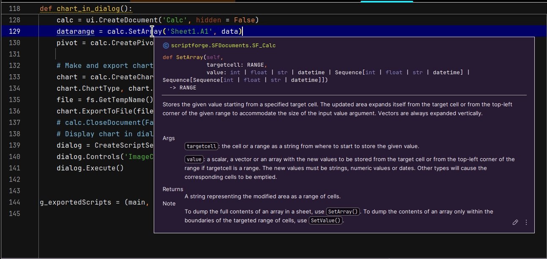547x259 pixels.
Task: Click the value argument tag under Args
Action: click(x=193, y=159)
